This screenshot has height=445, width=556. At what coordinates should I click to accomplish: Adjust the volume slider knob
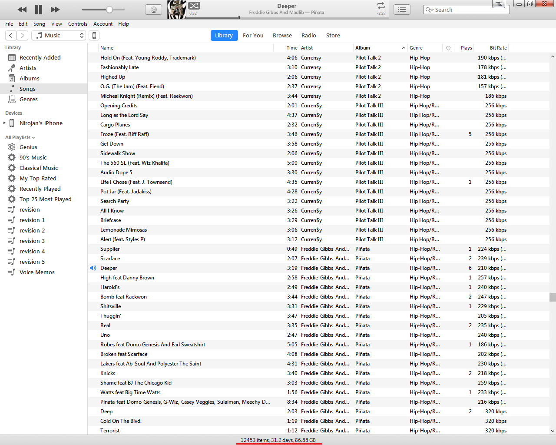click(x=109, y=10)
